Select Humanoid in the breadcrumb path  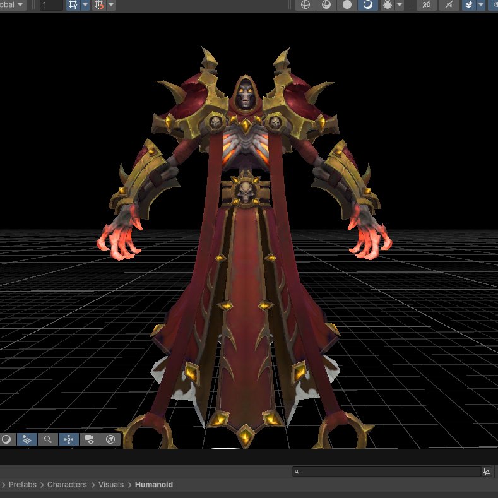point(154,485)
